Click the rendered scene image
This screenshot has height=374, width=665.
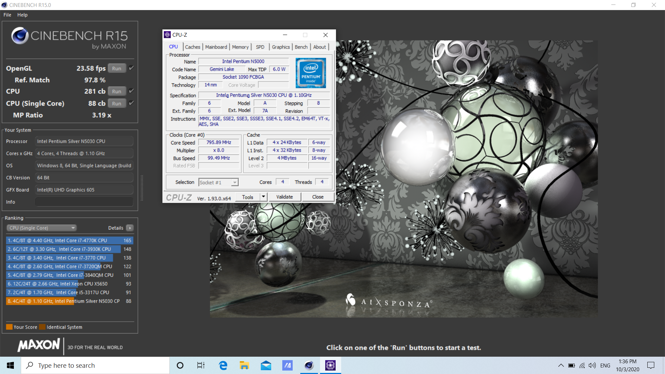[x=404, y=179]
